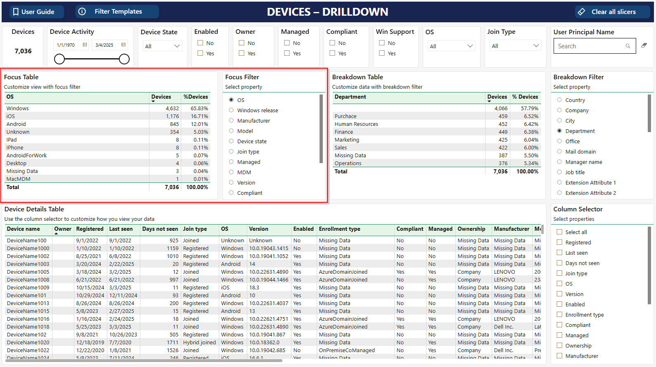This screenshot has width=656, height=367.
Task: Expand the Join Type dropdown
Action: tap(515, 46)
